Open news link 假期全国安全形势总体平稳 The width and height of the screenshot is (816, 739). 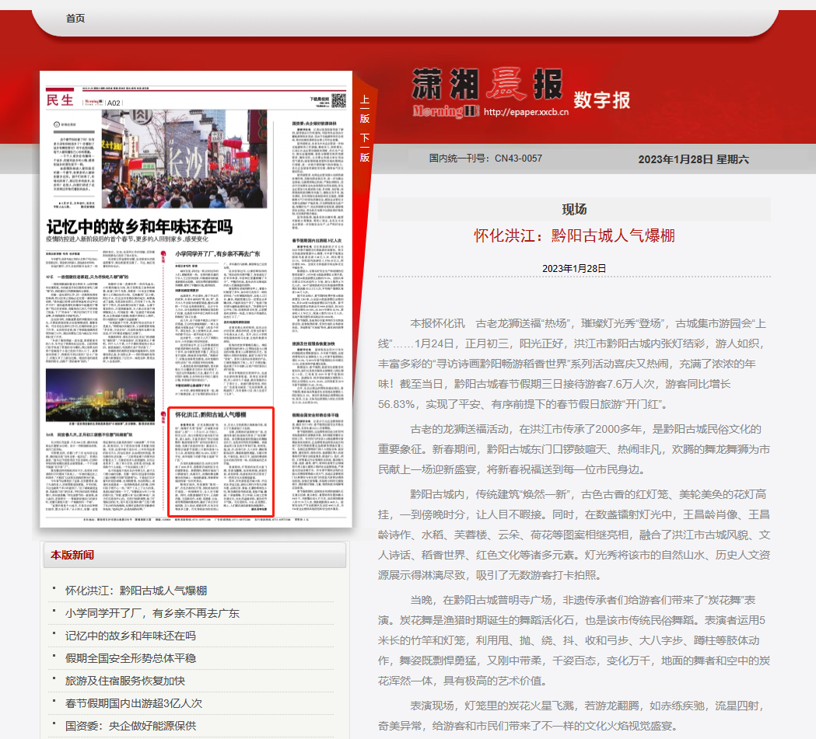[x=130, y=658]
